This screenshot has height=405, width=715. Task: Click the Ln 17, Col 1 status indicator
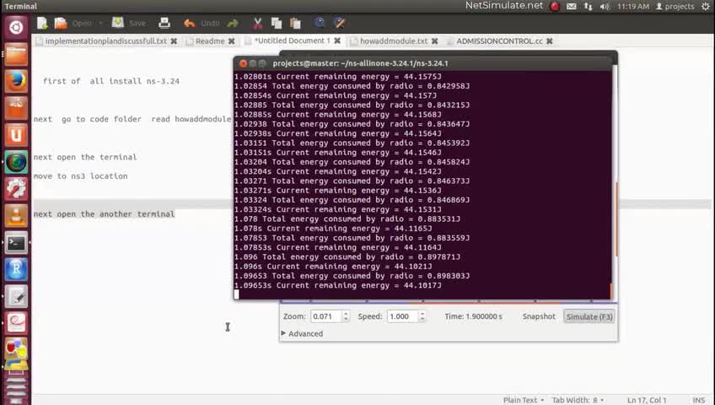point(647,400)
